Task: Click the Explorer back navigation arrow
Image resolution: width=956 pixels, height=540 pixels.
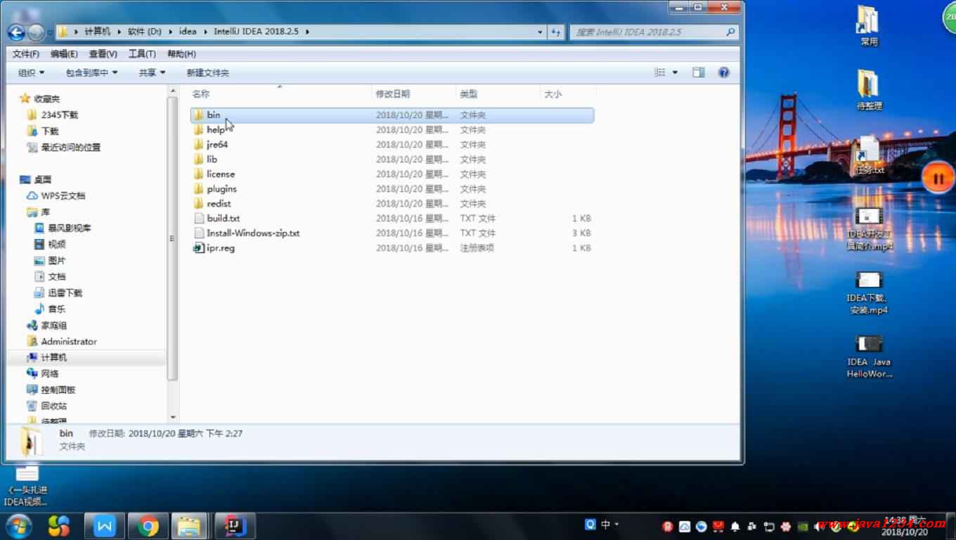Action: pos(16,32)
